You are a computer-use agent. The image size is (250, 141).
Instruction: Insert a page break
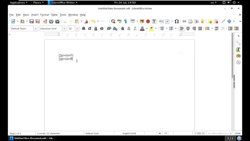pos(161,21)
